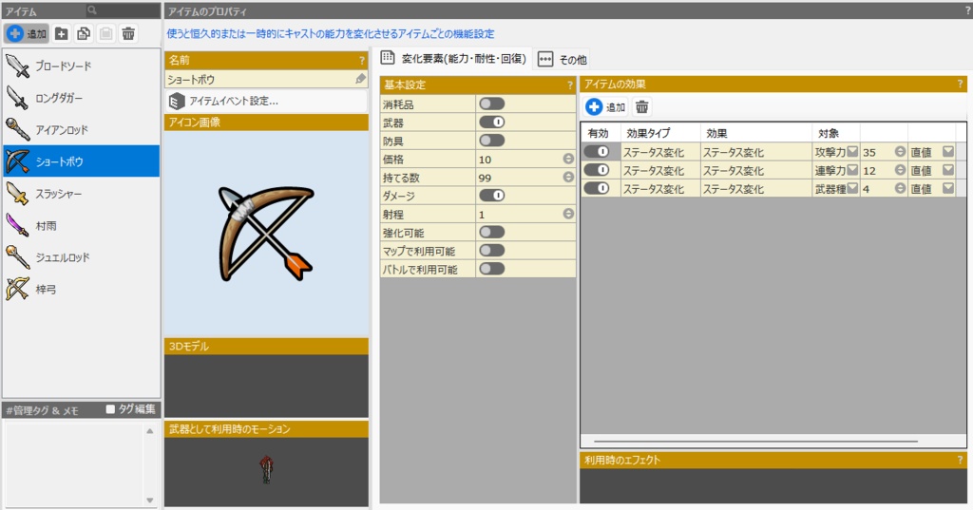Select ジュエルロッド in the item list
Image resolution: width=973 pixels, height=510 pixels.
(82, 256)
